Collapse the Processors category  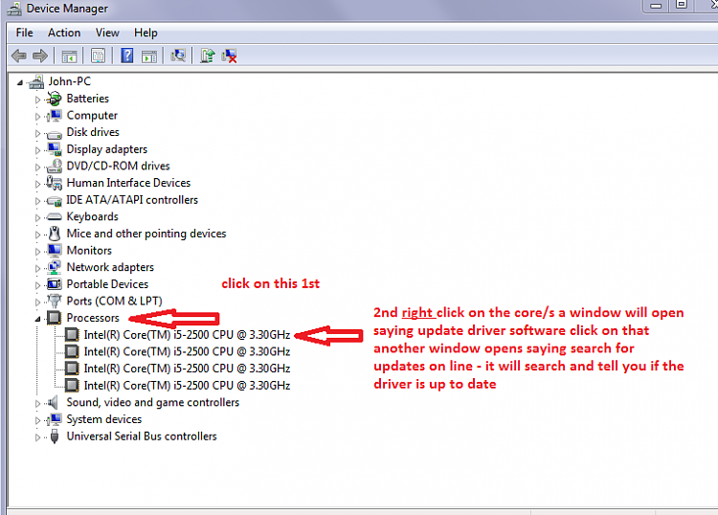pos(37,319)
